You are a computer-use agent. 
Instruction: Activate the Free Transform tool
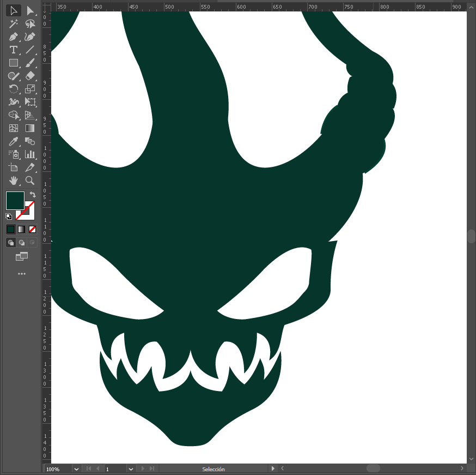point(30,102)
